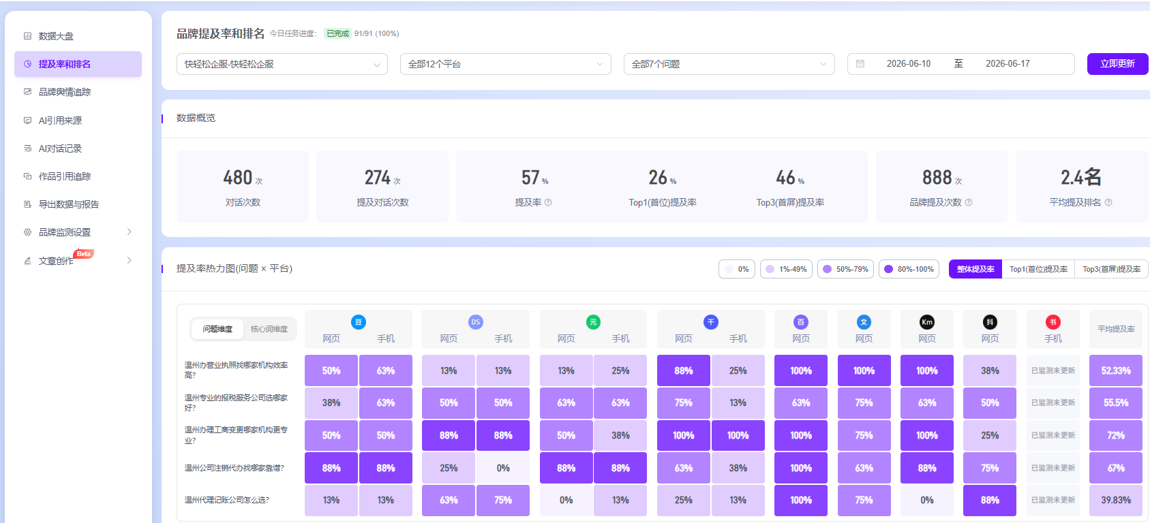Open the 全部7个问题 question dropdown
Screen dimensions: 1150x523
729,64
